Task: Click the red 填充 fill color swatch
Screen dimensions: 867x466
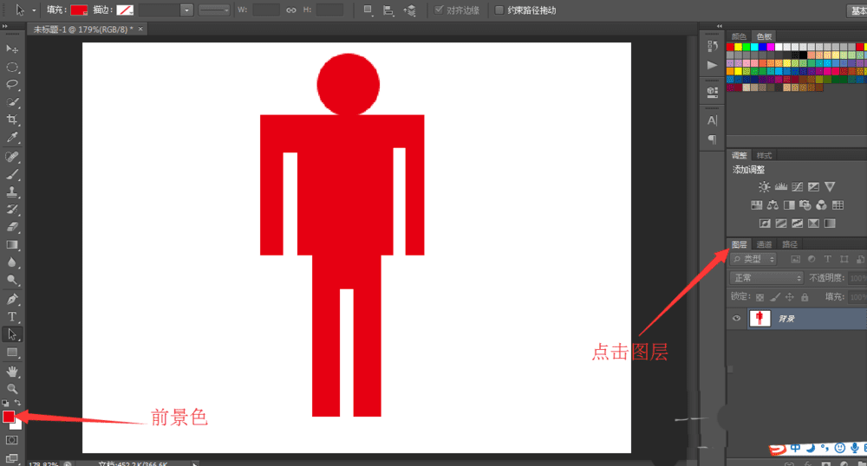Action: [x=79, y=10]
